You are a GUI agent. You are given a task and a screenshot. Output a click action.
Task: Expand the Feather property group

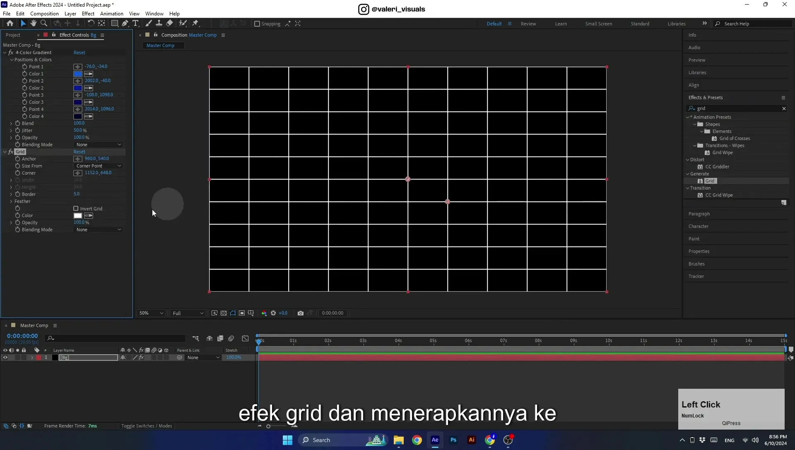[11, 201]
